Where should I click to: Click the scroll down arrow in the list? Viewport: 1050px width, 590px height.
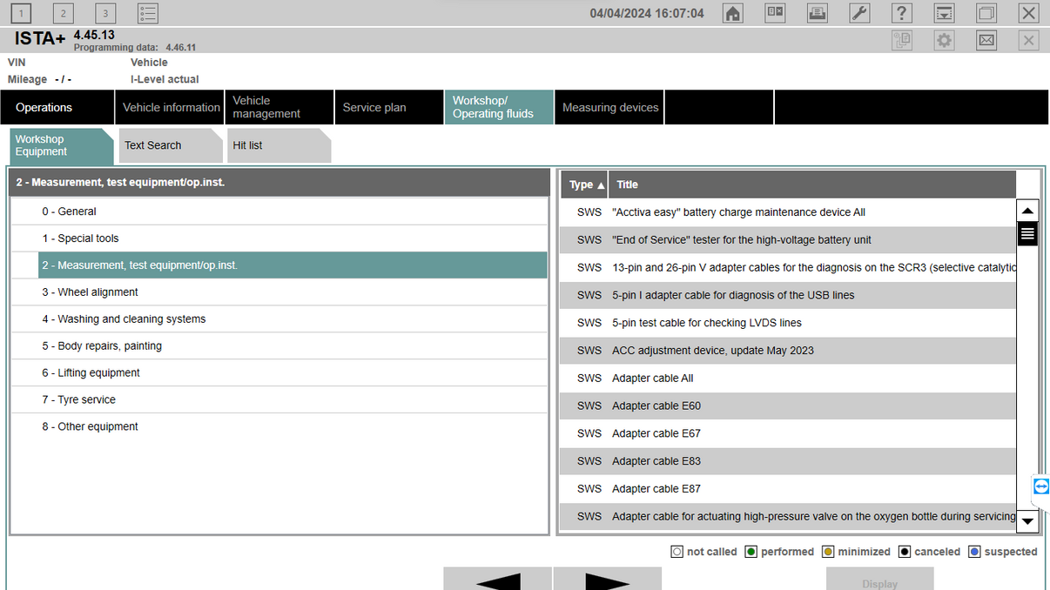[x=1027, y=521]
